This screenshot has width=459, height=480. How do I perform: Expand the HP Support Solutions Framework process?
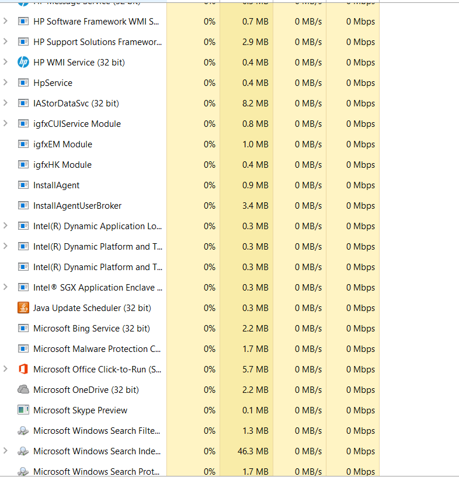pos(5,42)
